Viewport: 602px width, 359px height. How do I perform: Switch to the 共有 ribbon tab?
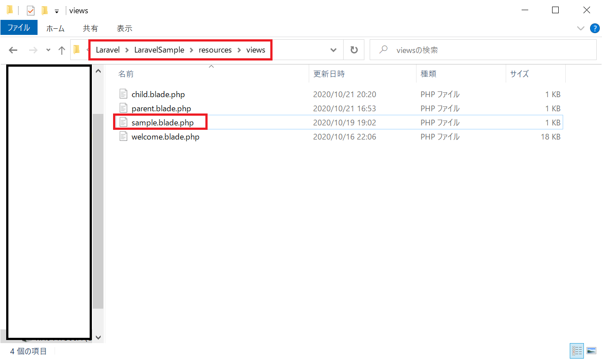[90, 28]
